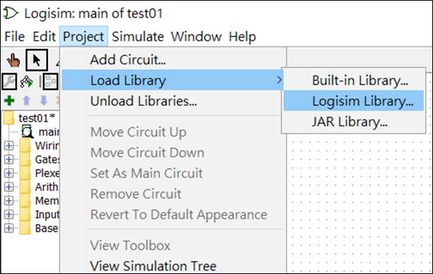This screenshot has height=274, width=433.
Task: Click the simulation tree view icon
Action: coord(26,82)
